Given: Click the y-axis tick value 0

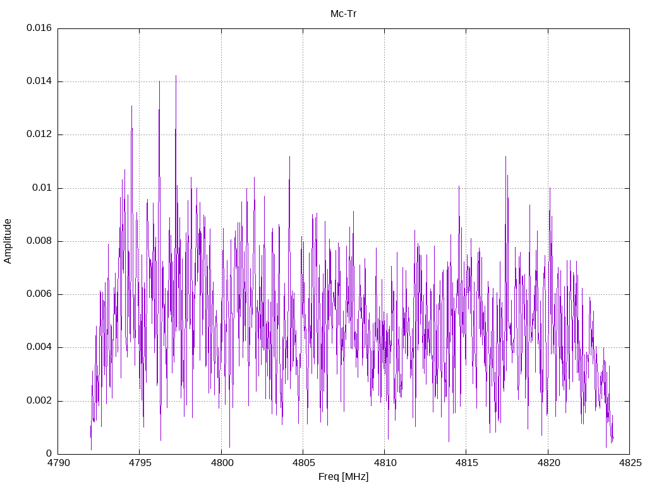Looking at the screenshot, I should (49, 453).
